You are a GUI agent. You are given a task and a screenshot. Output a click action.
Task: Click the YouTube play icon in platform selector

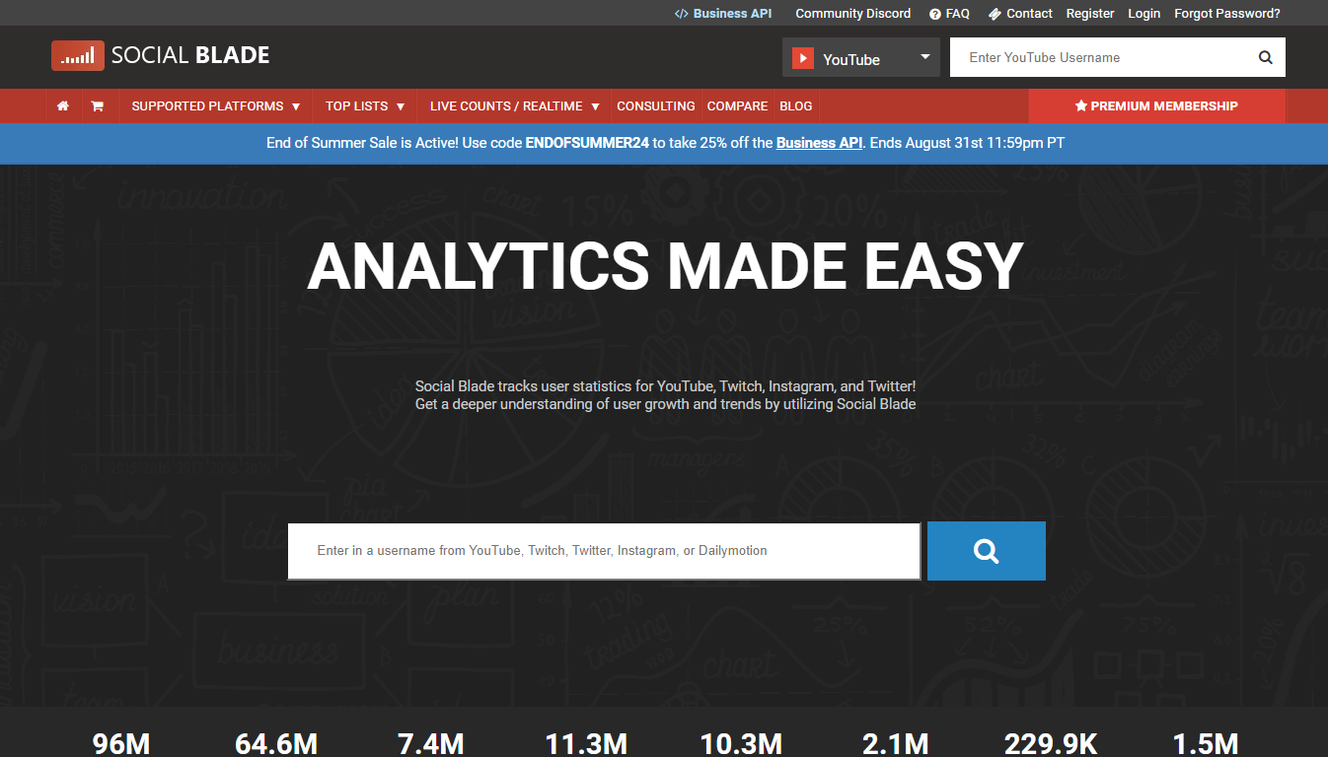tap(803, 59)
